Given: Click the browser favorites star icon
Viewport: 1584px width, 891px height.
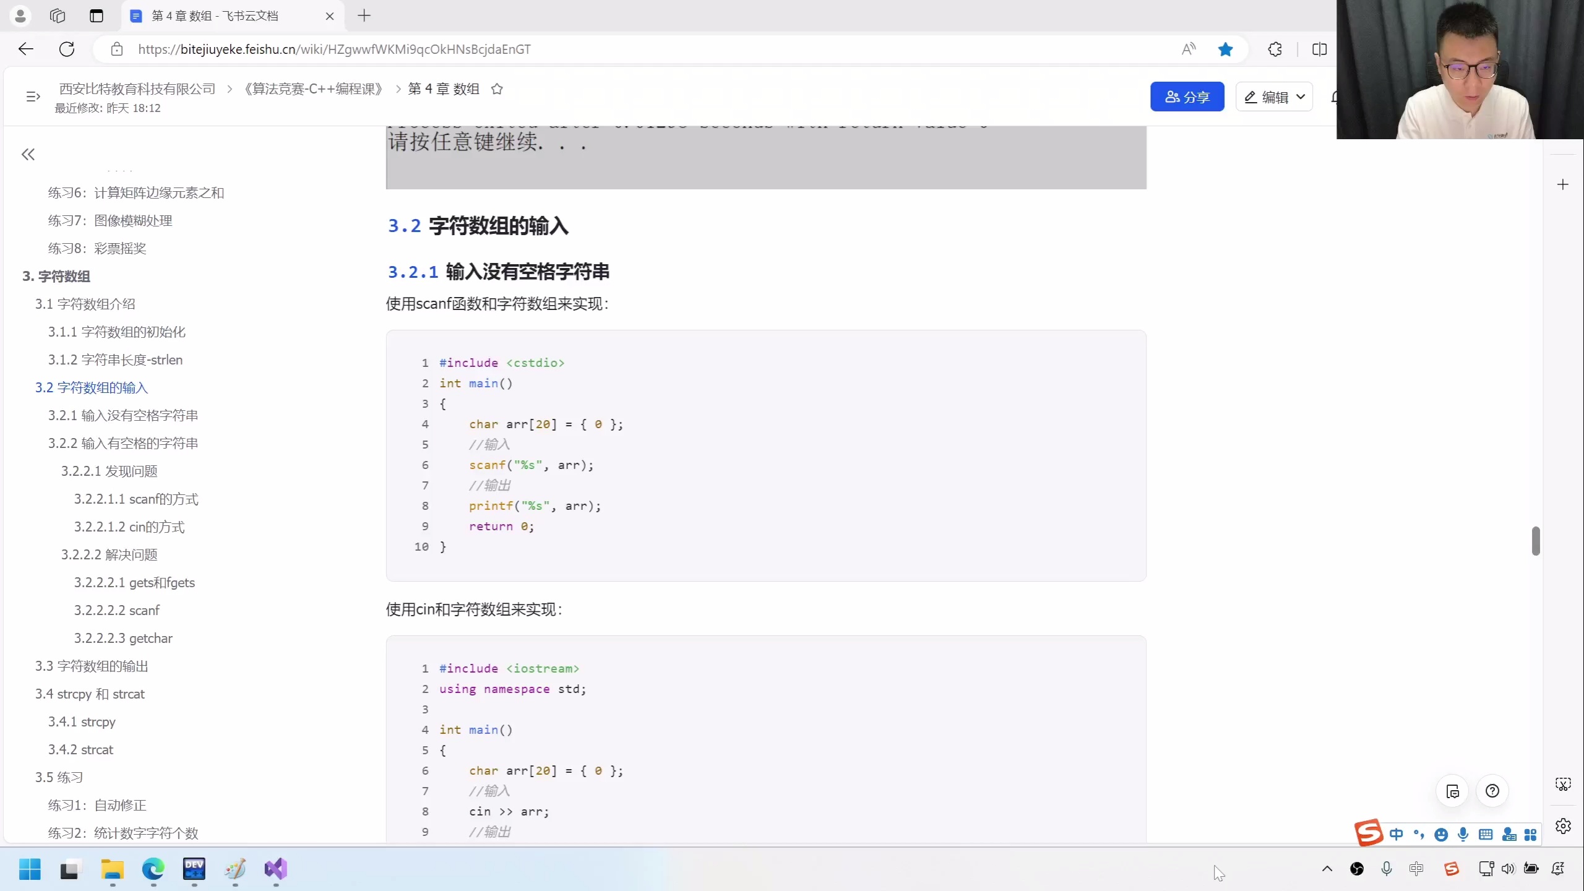Looking at the screenshot, I should pos(1225,49).
